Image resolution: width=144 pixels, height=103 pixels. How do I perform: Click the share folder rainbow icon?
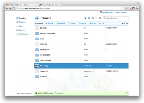(93, 18)
